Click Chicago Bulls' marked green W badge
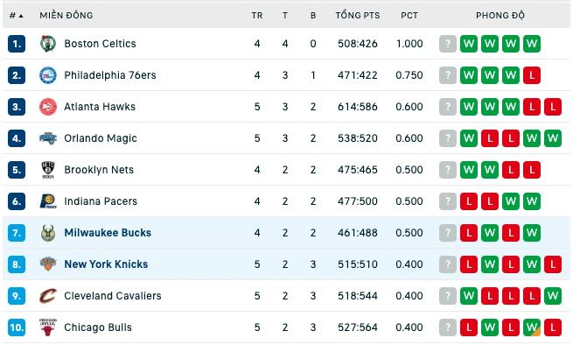573x345 pixels. (x=532, y=327)
